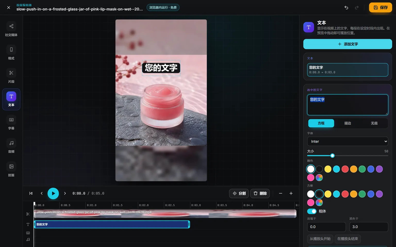Choose the yellow text color swatch

click(328, 169)
